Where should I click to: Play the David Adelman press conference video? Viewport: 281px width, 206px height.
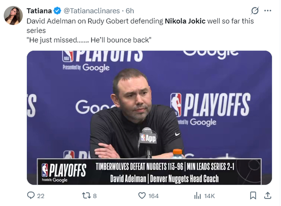coord(149,117)
